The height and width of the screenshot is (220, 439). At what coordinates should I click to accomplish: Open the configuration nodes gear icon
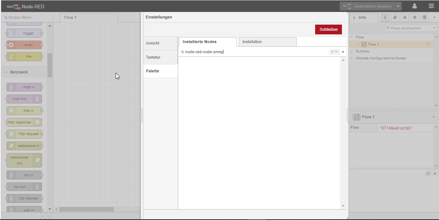click(415, 17)
